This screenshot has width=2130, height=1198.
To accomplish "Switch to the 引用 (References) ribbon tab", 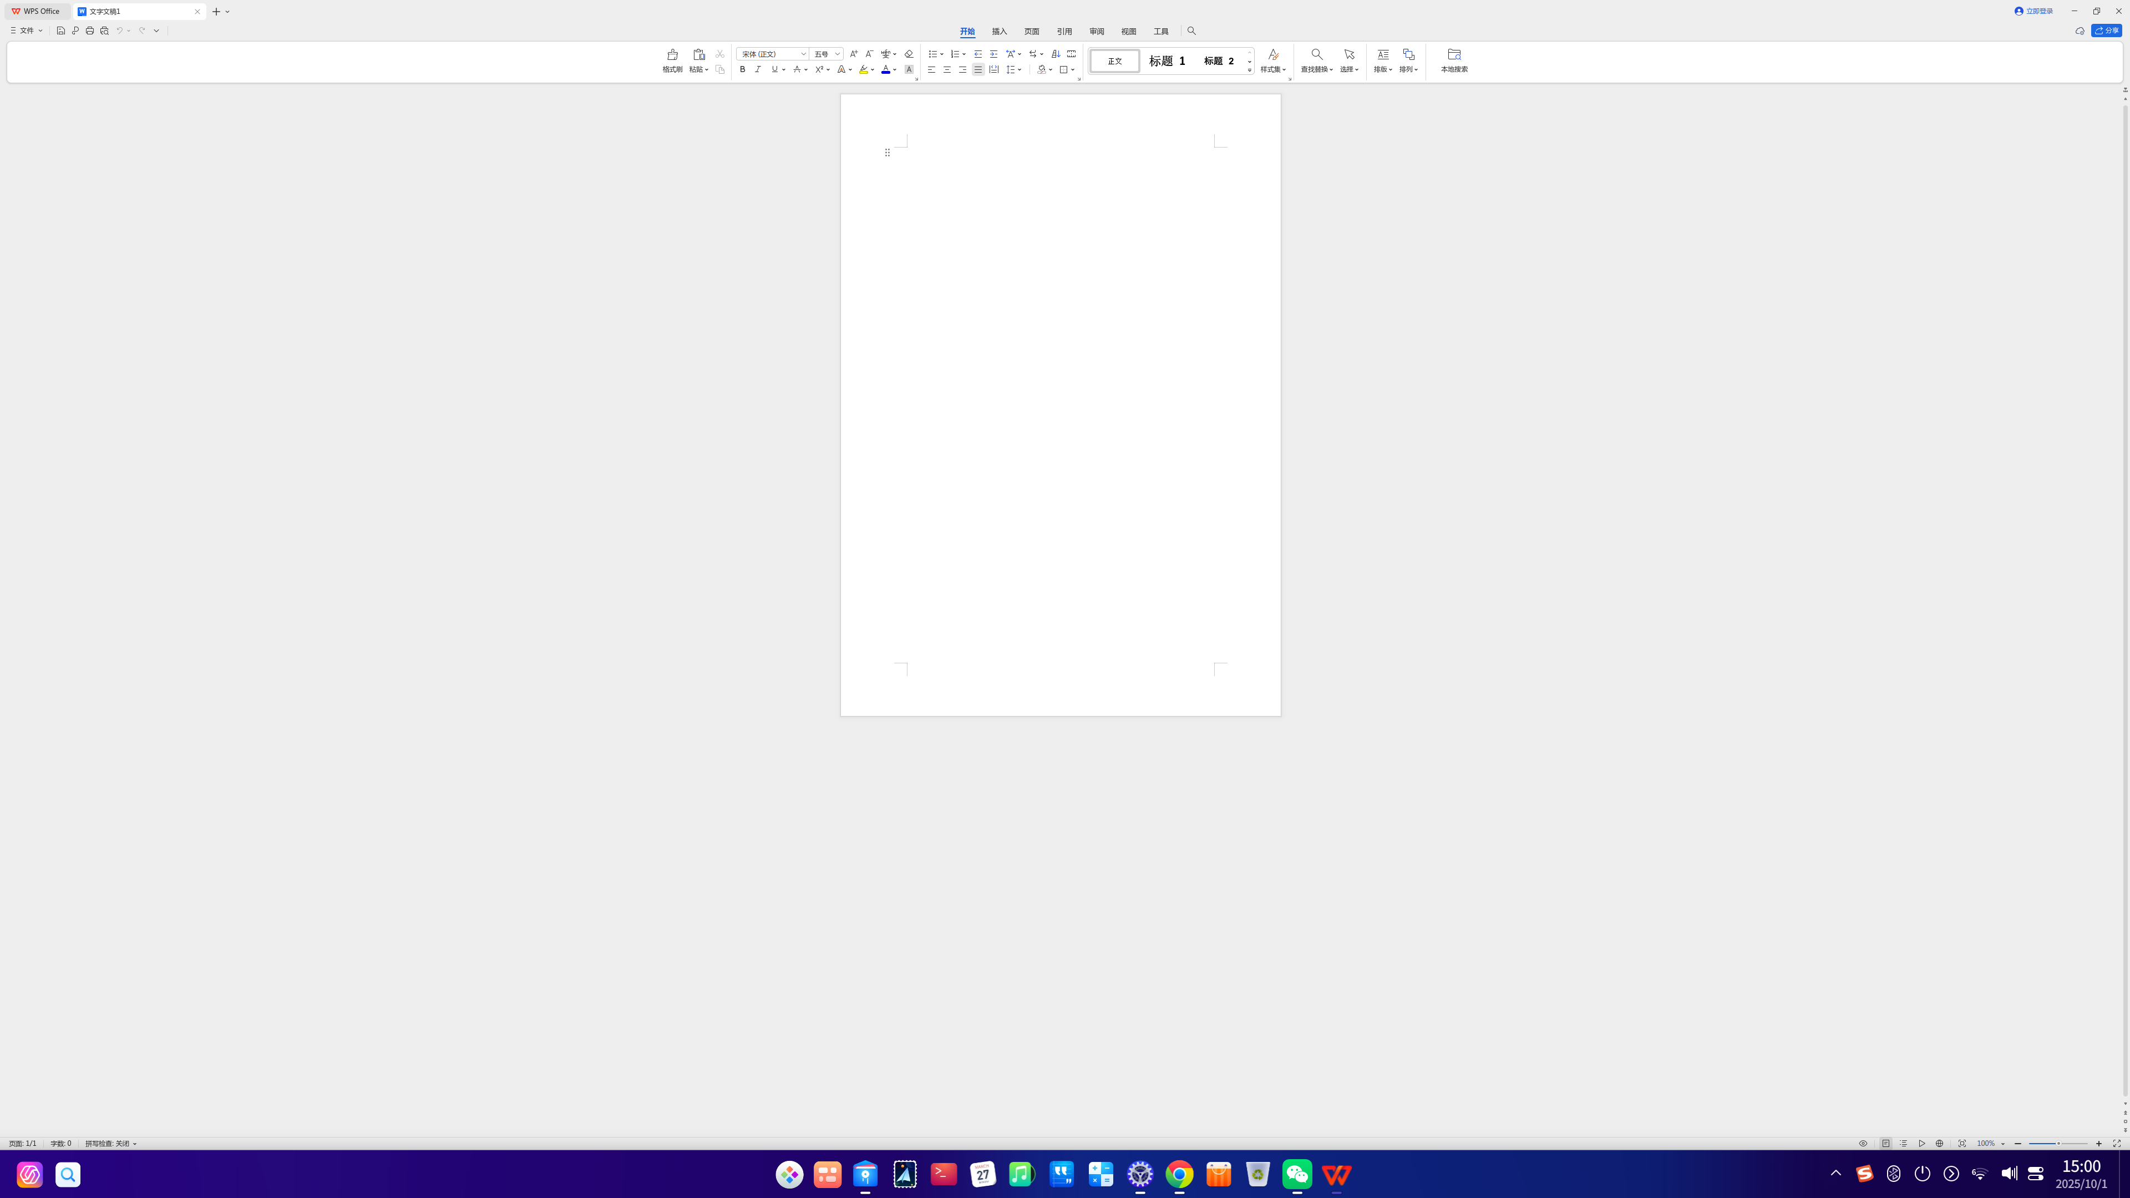I will click(x=1064, y=32).
